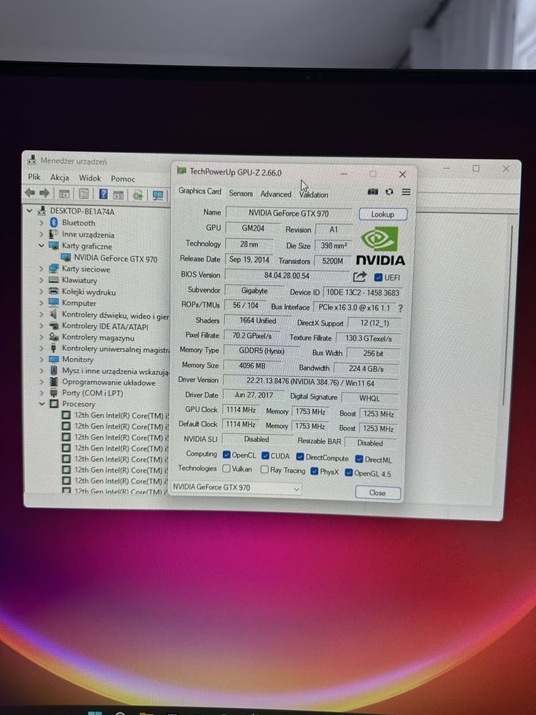Collapse the Procesory node arrow
This screenshot has height=715, width=536.
[41, 403]
